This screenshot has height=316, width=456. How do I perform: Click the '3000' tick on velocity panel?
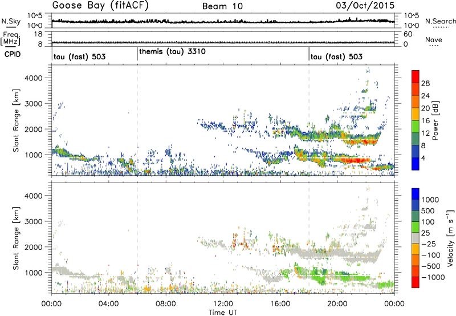[x=34, y=221]
